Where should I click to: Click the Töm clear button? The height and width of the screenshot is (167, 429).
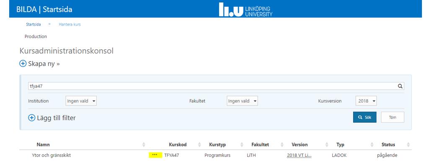point(393,117)
